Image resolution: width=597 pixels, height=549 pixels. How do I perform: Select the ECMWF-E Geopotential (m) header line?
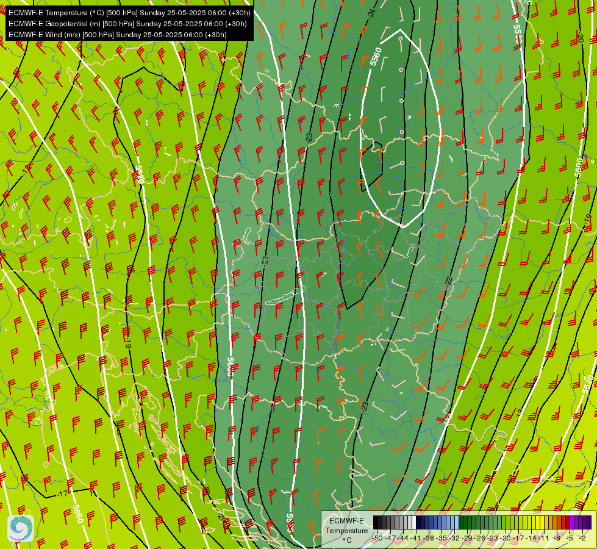(127, 24)
